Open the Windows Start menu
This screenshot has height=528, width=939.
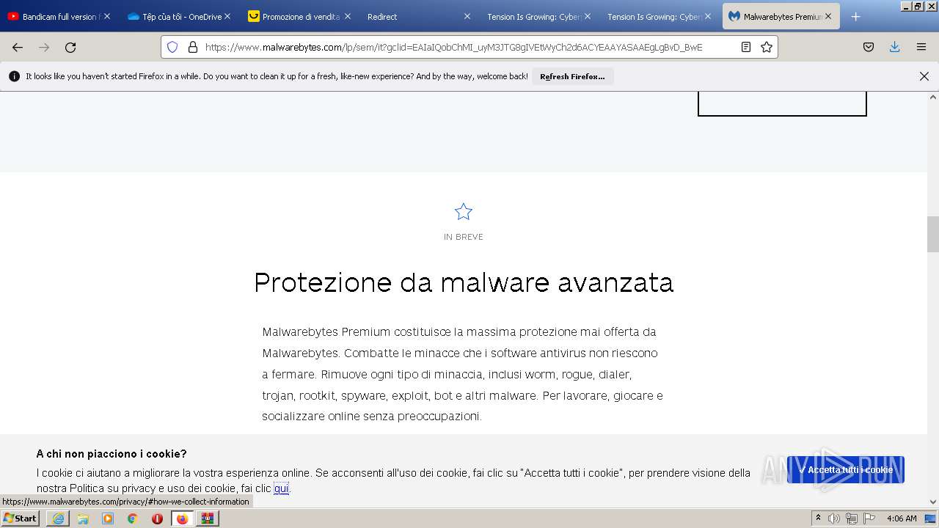[20, 518]
